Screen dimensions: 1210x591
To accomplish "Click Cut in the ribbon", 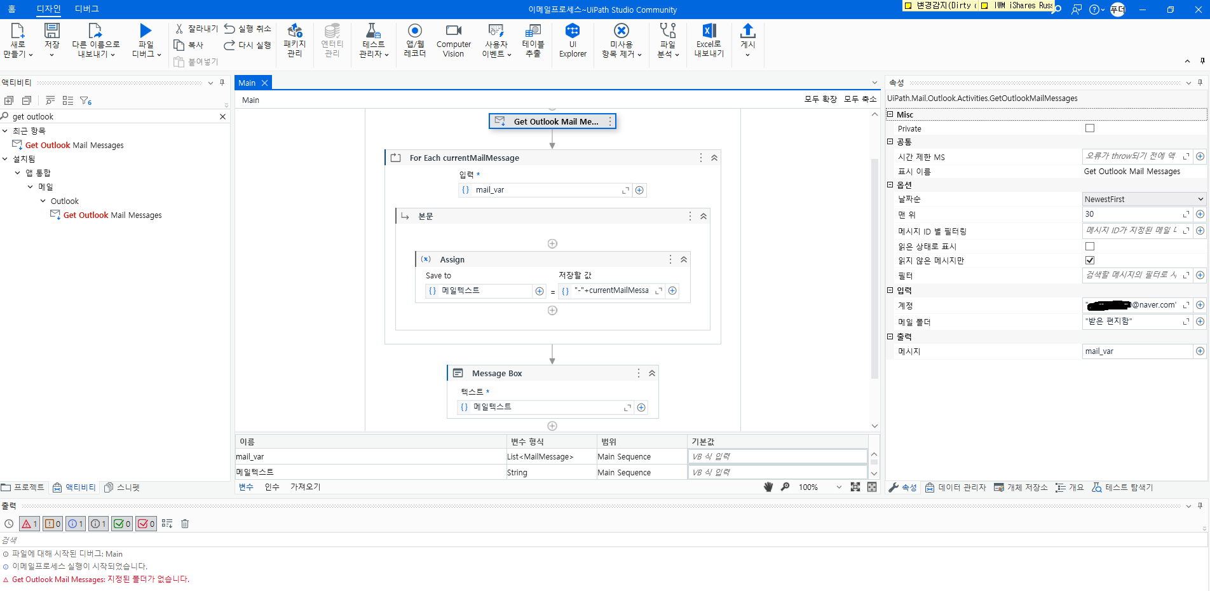I will 196,29.
